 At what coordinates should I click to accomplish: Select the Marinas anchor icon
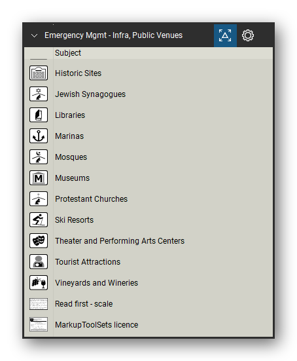point(39,136)
